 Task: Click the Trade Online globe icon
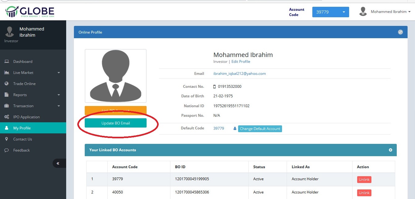[6, 84]
